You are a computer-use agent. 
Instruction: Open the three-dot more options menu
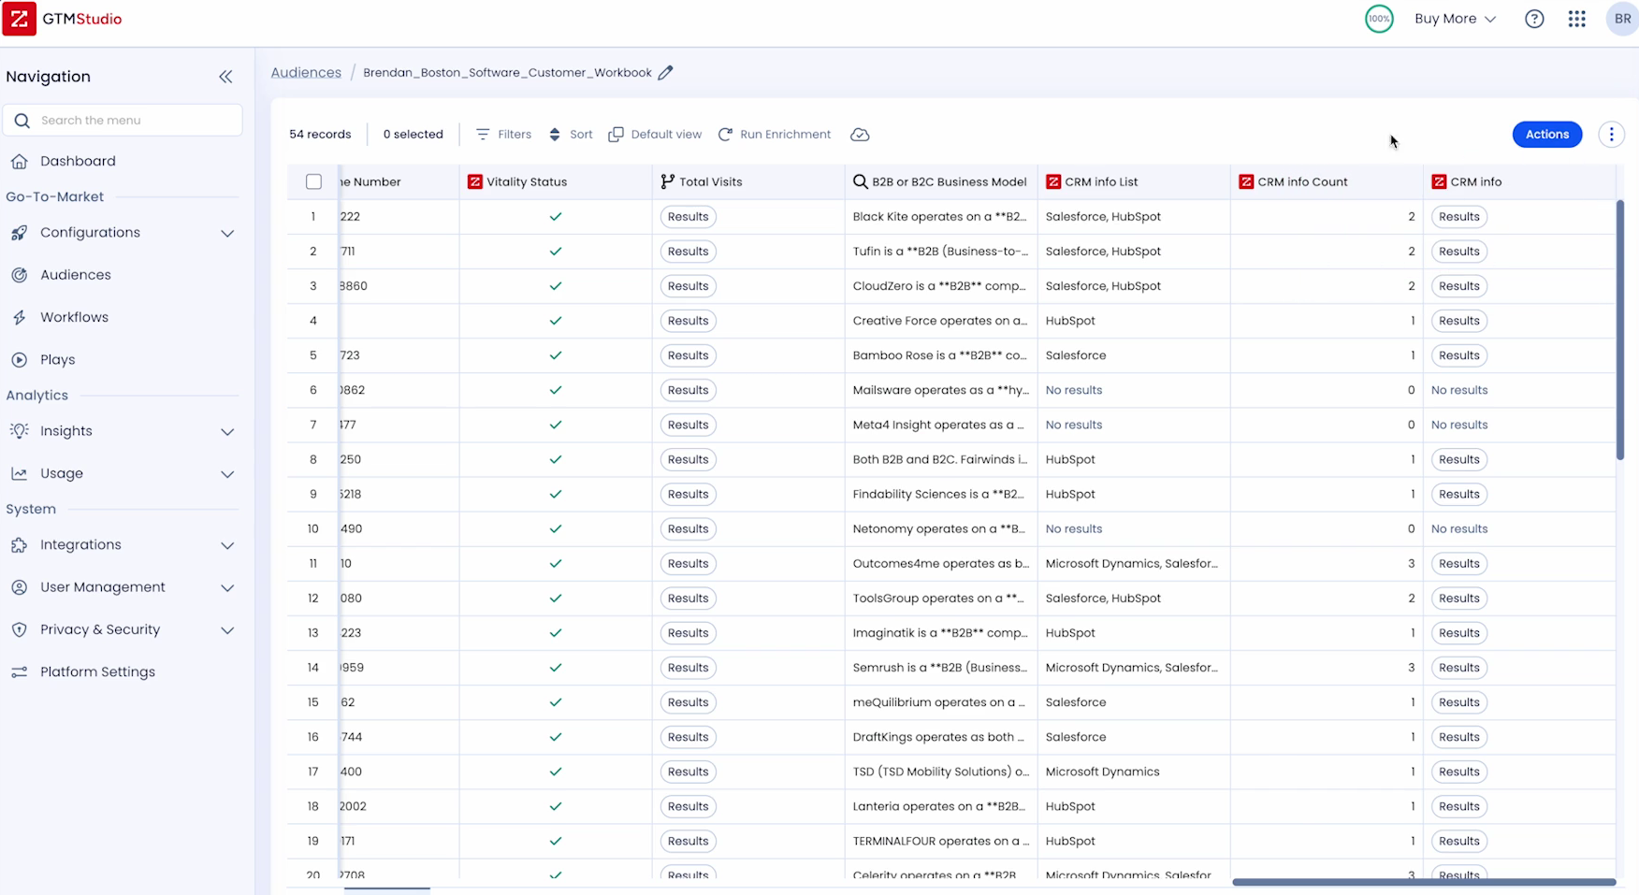point(1611,135)
